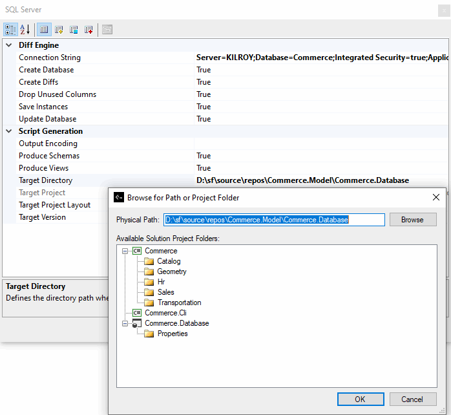
Task: Select the Connection String property
Action: coord(50,58)
